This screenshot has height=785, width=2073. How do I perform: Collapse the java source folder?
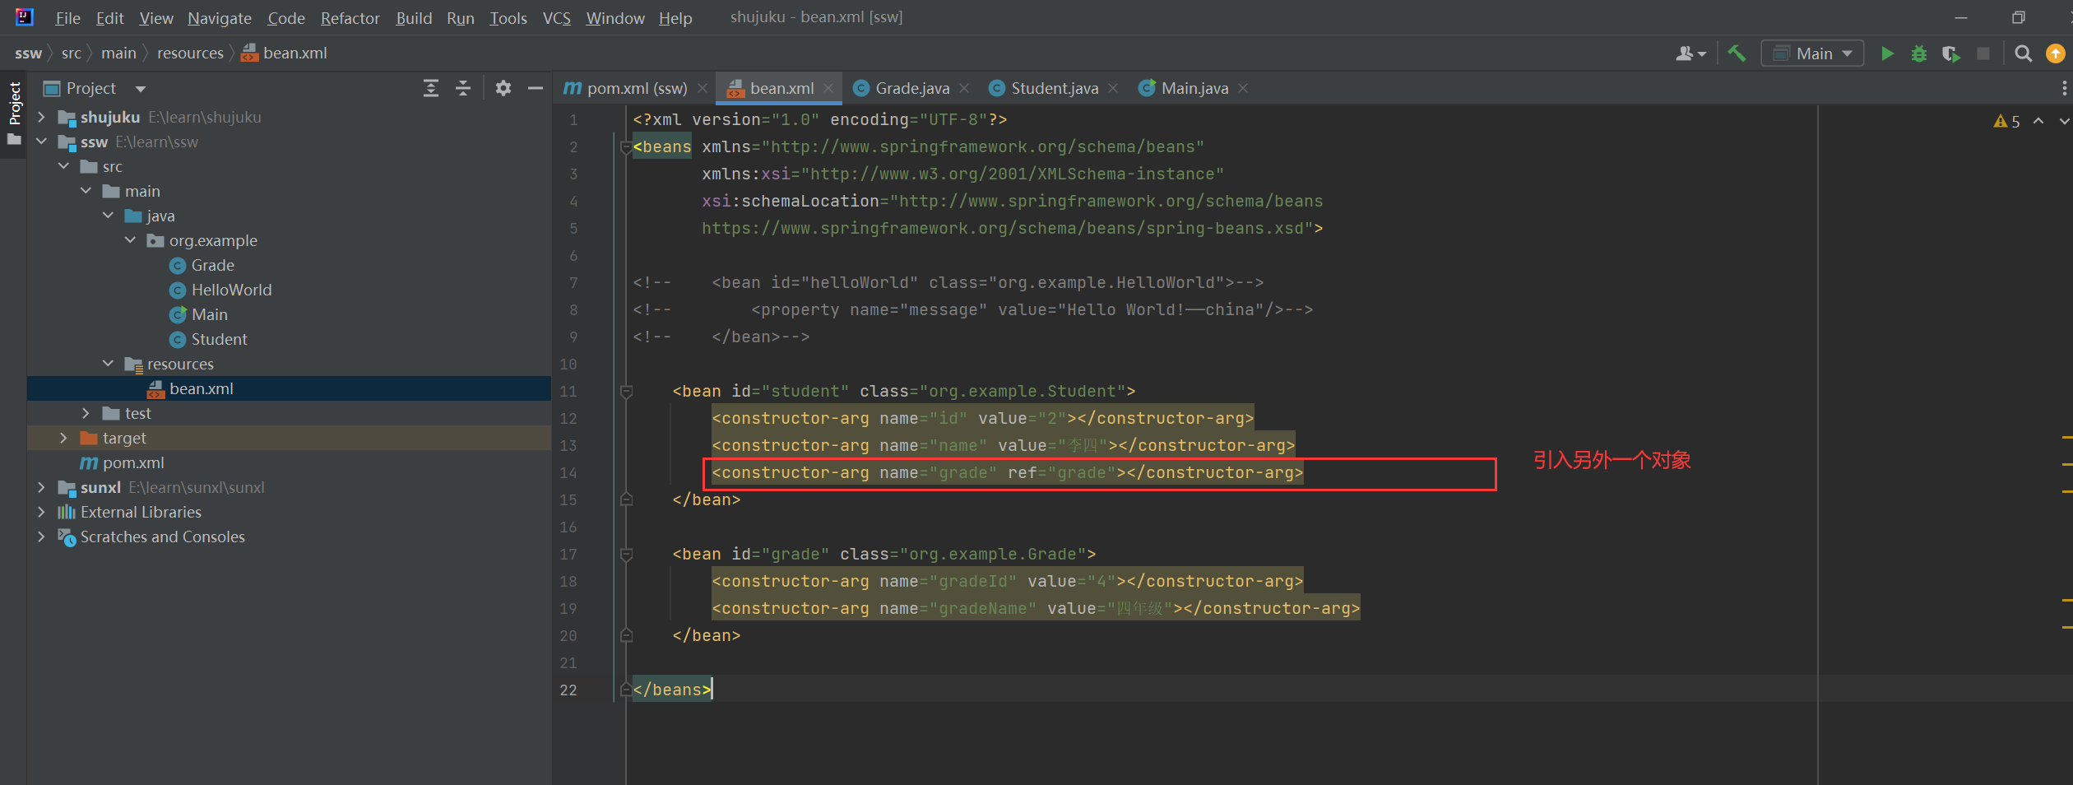pyautogui.click(x=108, y=216)
